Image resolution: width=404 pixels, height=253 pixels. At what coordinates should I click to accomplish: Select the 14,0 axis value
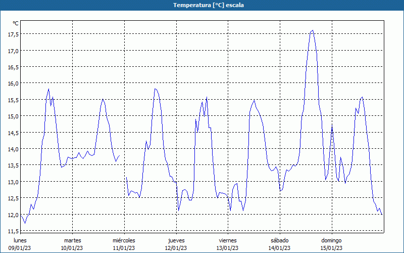(x=13, y=149)
